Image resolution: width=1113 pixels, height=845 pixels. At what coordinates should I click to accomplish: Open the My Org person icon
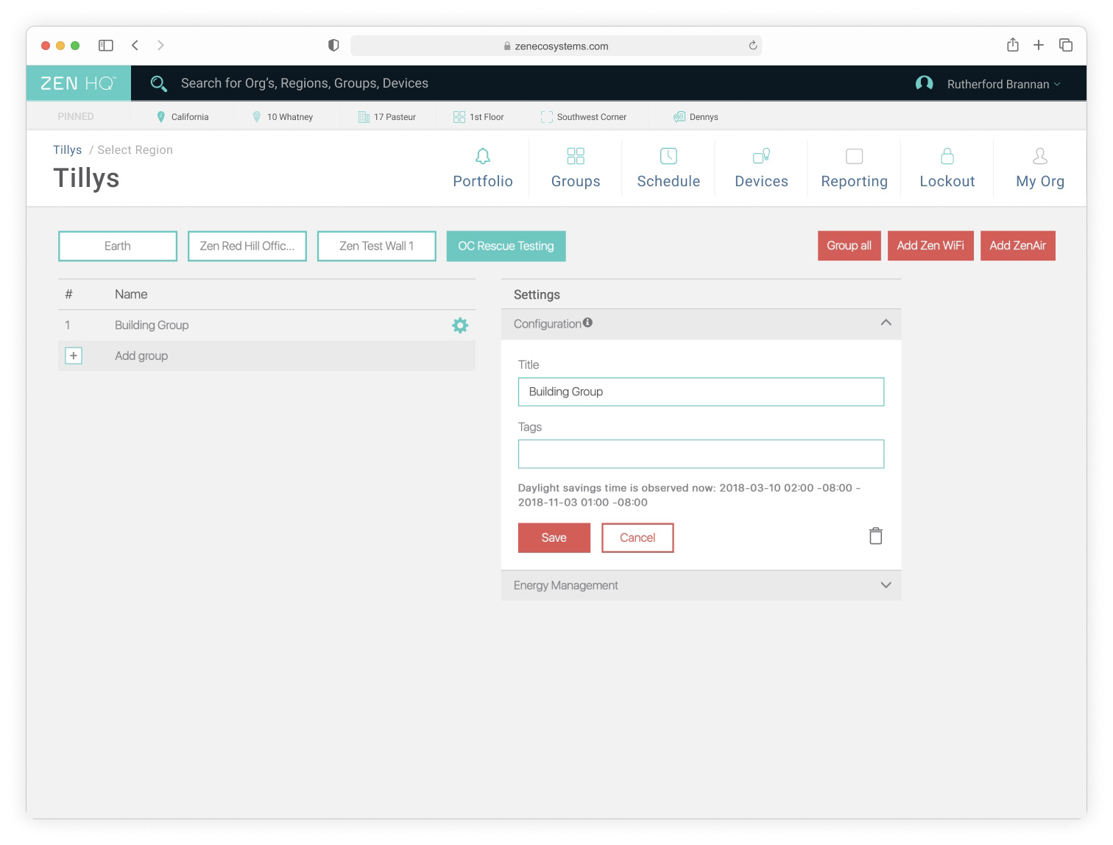click(1040, 156)
